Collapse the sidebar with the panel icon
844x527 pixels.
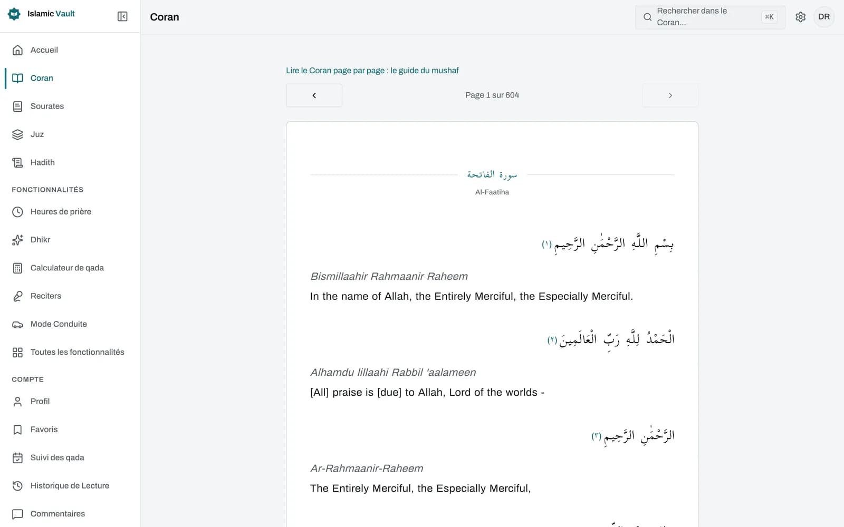[122, 16]
